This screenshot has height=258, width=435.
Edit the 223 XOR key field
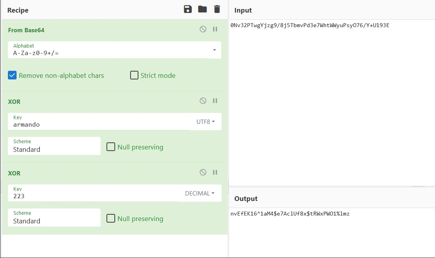[93, 193]
